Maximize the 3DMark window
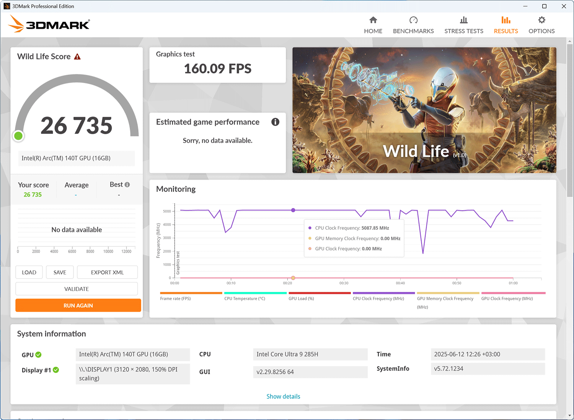574x420 pixels. coord(544,6)
